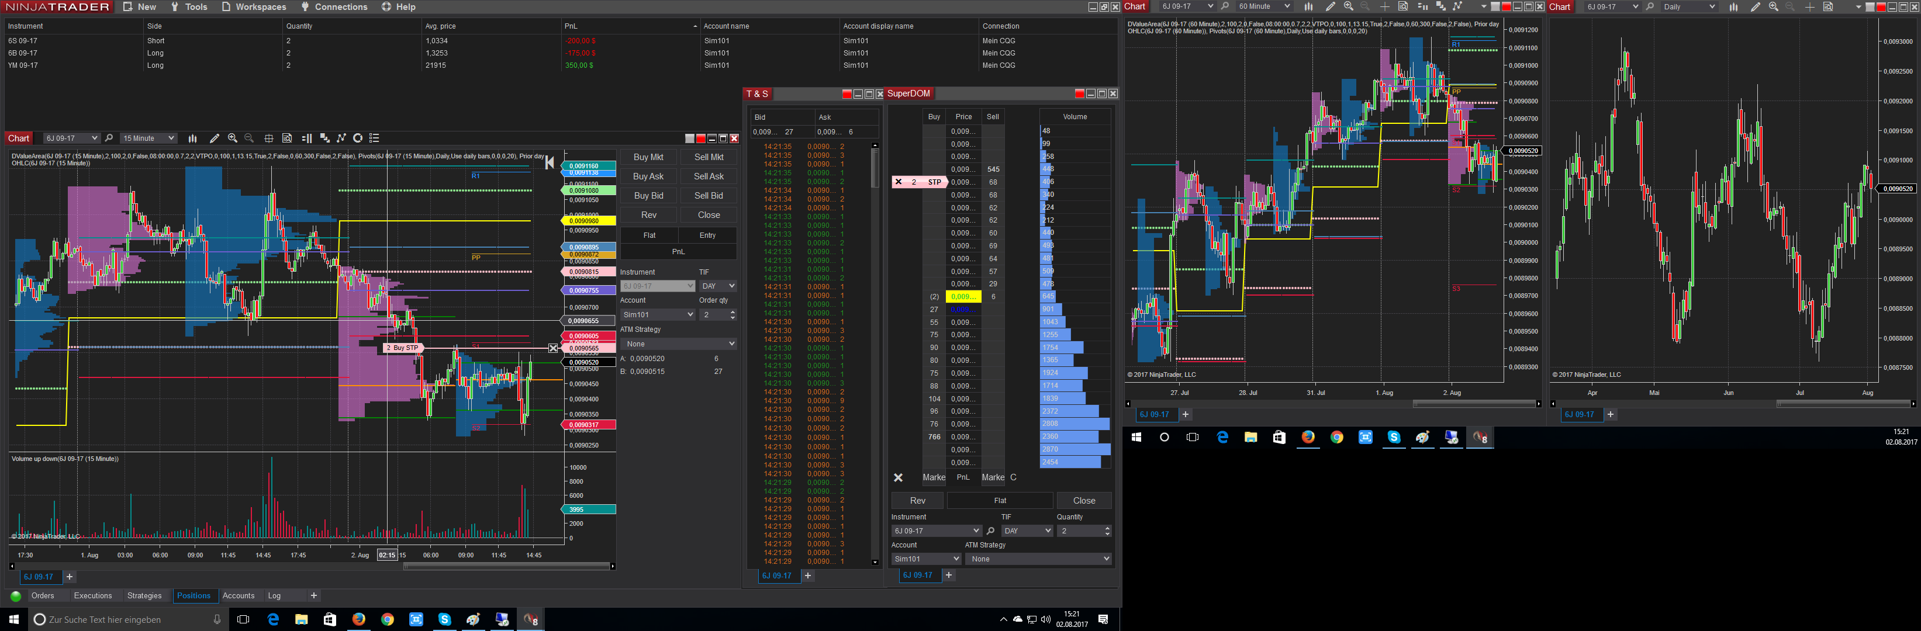
Task: Open SuperDOM Account dropdown
Action: tap(926, 559)
